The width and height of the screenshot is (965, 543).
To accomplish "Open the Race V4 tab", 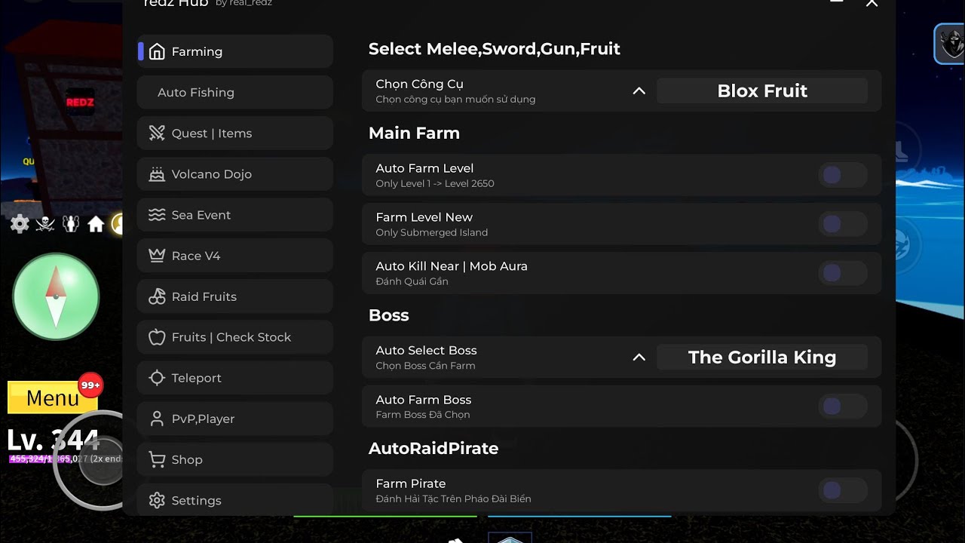I will click(235, 255).
